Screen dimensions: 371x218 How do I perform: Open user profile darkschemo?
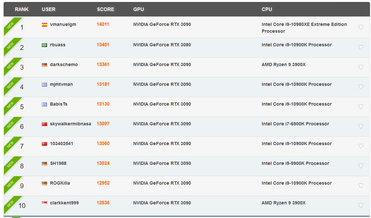64,64
